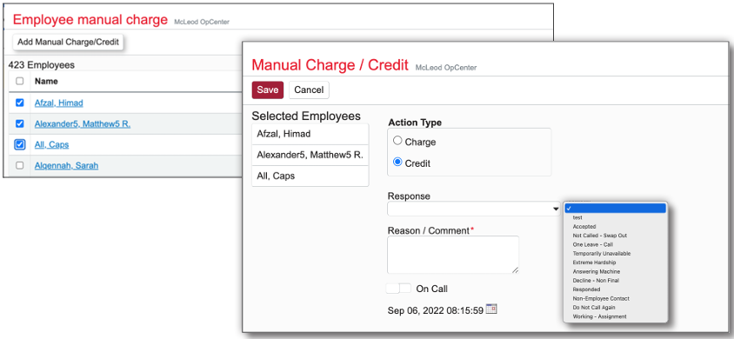
Task: Expand the Response dropdown arrow
Action: (556, 209)
